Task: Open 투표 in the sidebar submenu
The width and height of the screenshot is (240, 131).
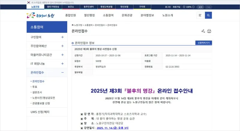Action: point(35,87)
